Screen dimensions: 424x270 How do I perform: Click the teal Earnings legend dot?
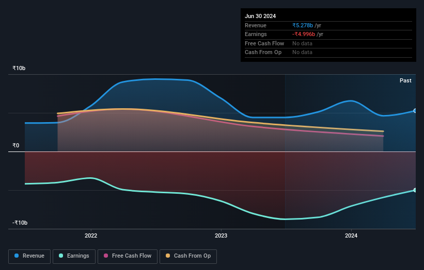pos(61,256)
